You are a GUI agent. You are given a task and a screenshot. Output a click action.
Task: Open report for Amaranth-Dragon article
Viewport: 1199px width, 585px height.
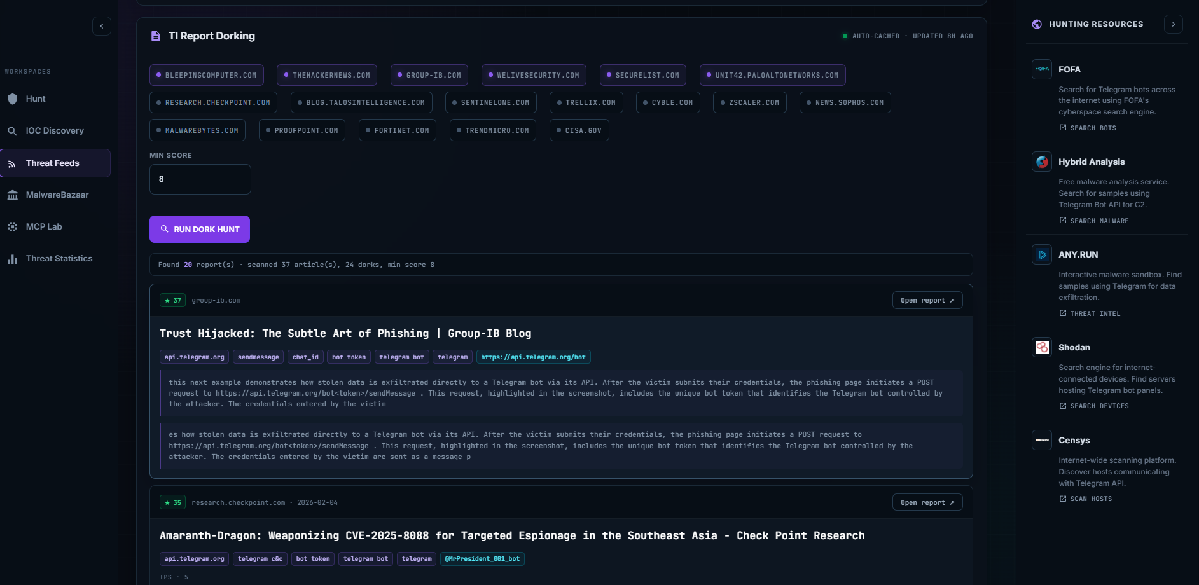pyautogui.click(x=927, y=502)
